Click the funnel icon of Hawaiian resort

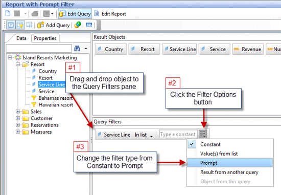pyautogui.click(x=34, y=105)
